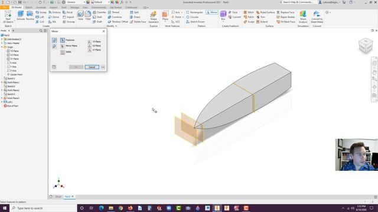Pick the XZ Plane button in Mirror dialog
The image size is (378, 212).
(x=90, y=46)
